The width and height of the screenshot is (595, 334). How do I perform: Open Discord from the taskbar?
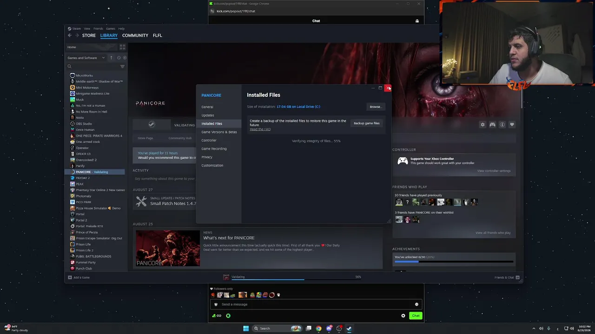tap(329, 328)
